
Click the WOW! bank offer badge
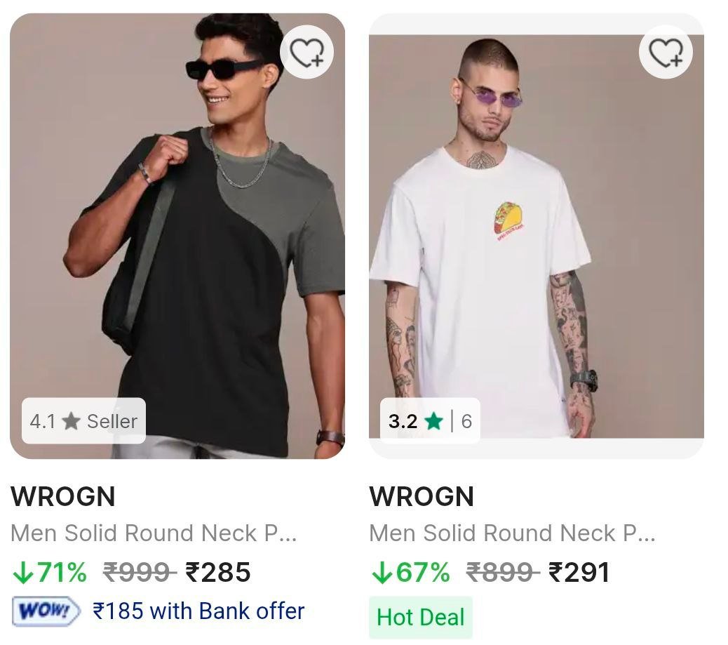46,611
